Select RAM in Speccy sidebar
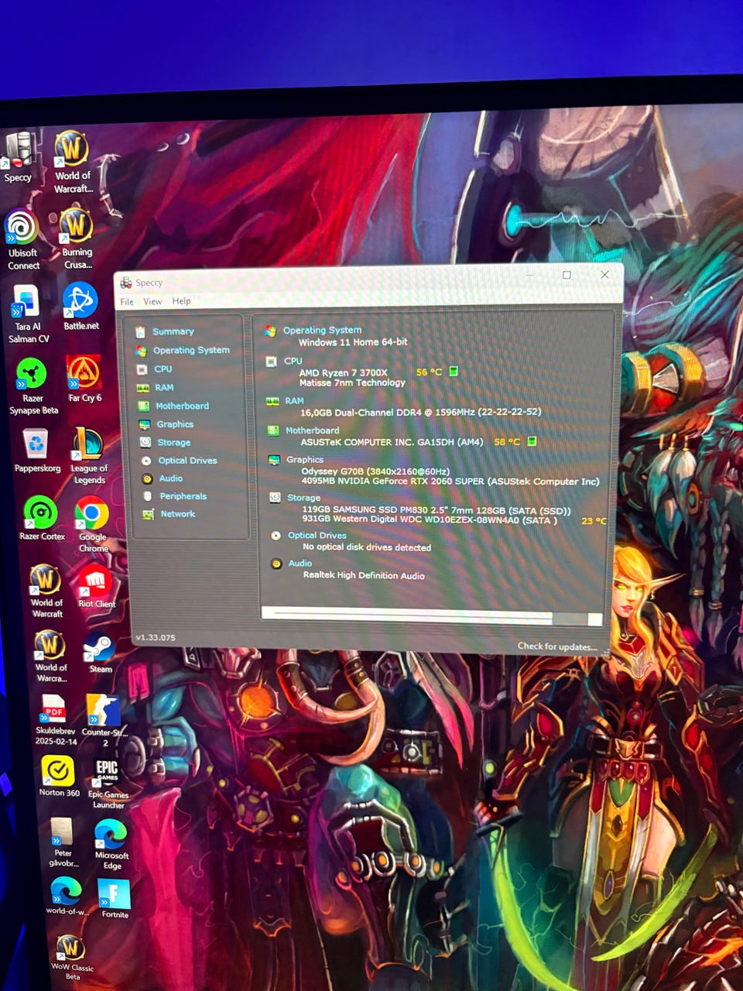The image size is (743, 991). point(164,388)
